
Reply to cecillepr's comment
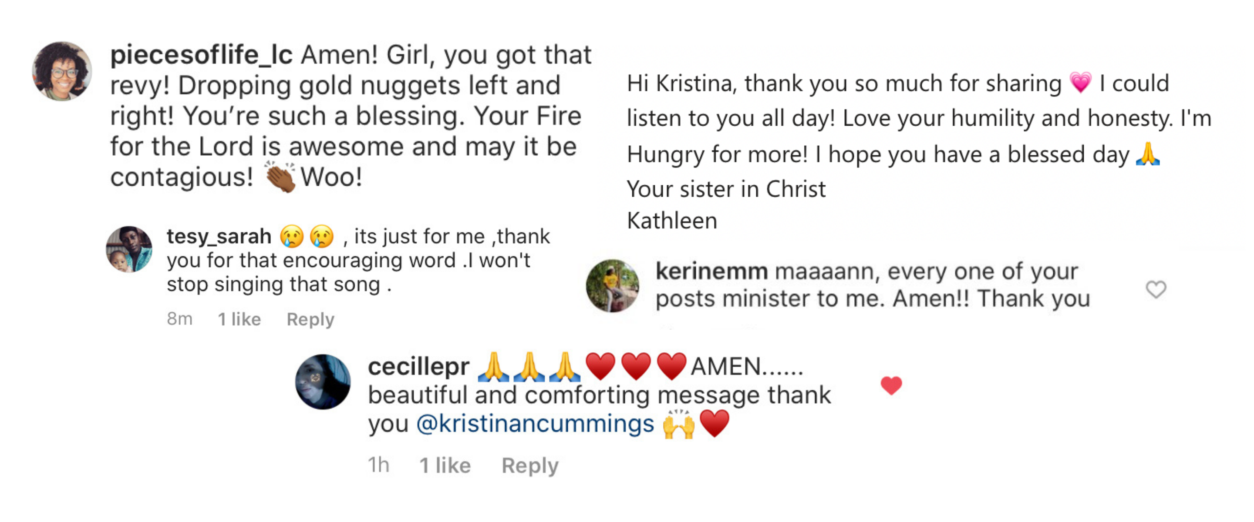tap(529, 465)
